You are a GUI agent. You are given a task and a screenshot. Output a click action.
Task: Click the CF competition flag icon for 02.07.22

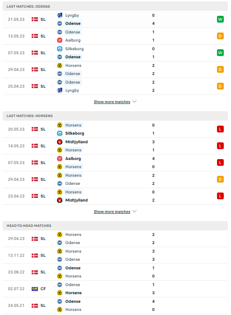click(35, 289)
